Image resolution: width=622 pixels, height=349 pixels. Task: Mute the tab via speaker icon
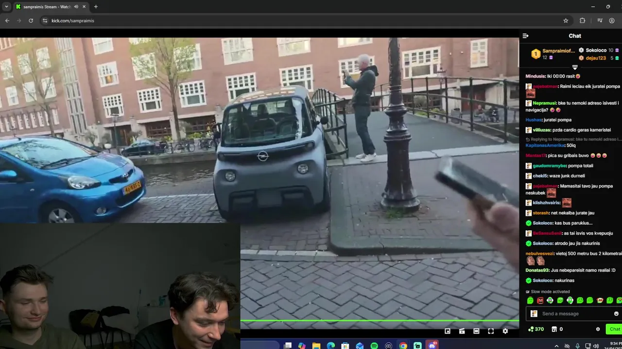point(76,7)
